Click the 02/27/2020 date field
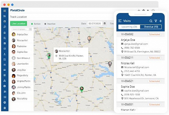This screenshot has width=169, height=115. click(95, 24)
